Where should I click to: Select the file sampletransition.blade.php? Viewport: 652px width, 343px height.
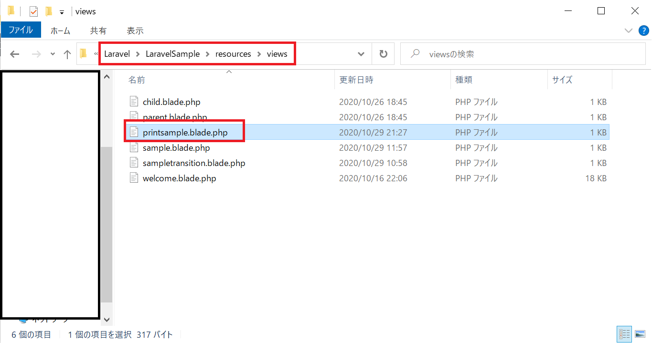point(194,163)
